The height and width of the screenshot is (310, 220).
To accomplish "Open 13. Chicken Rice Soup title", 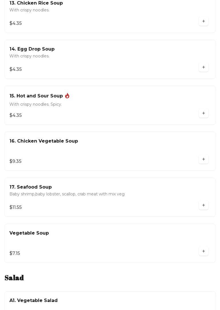I will [36, 3].
